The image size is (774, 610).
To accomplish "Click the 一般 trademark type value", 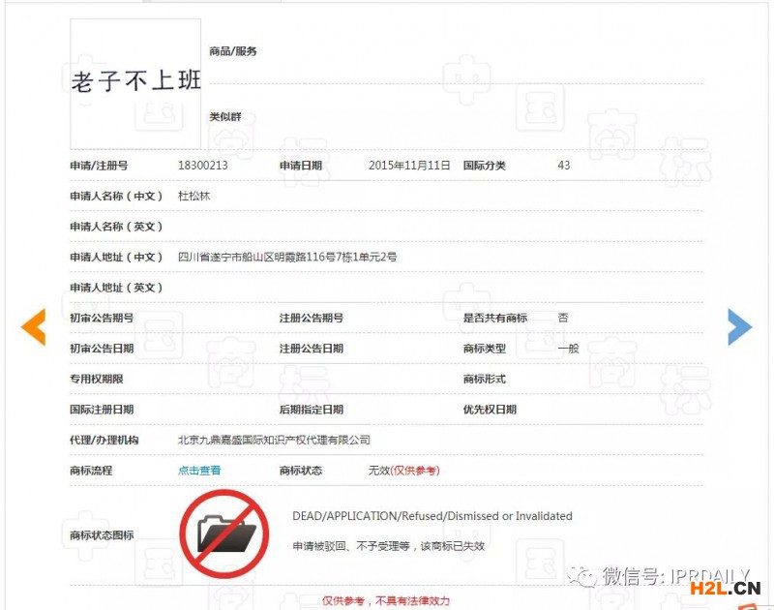I will tap(568, 349).
